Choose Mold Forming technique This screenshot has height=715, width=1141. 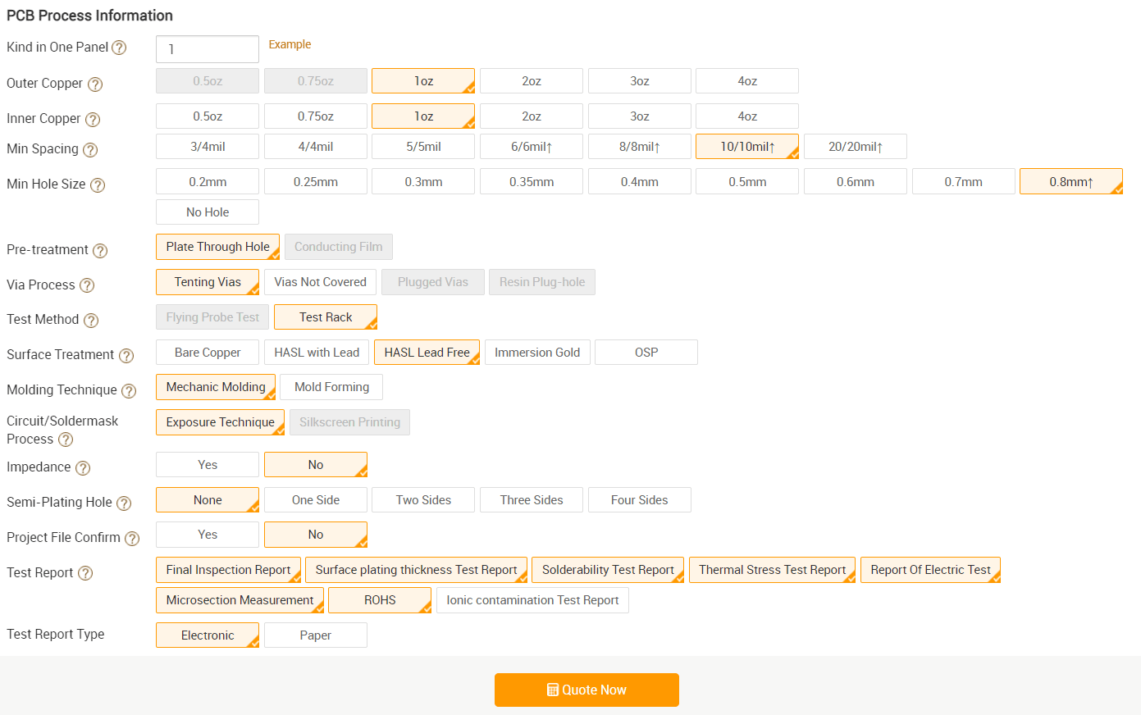(331, 387)
